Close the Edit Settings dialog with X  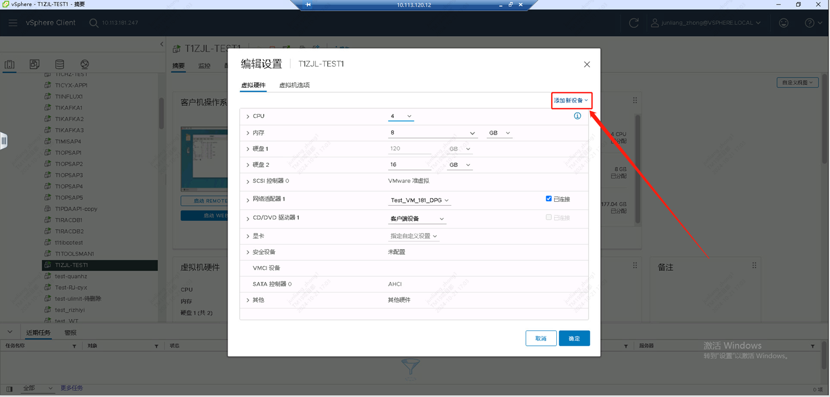[587, 64]
